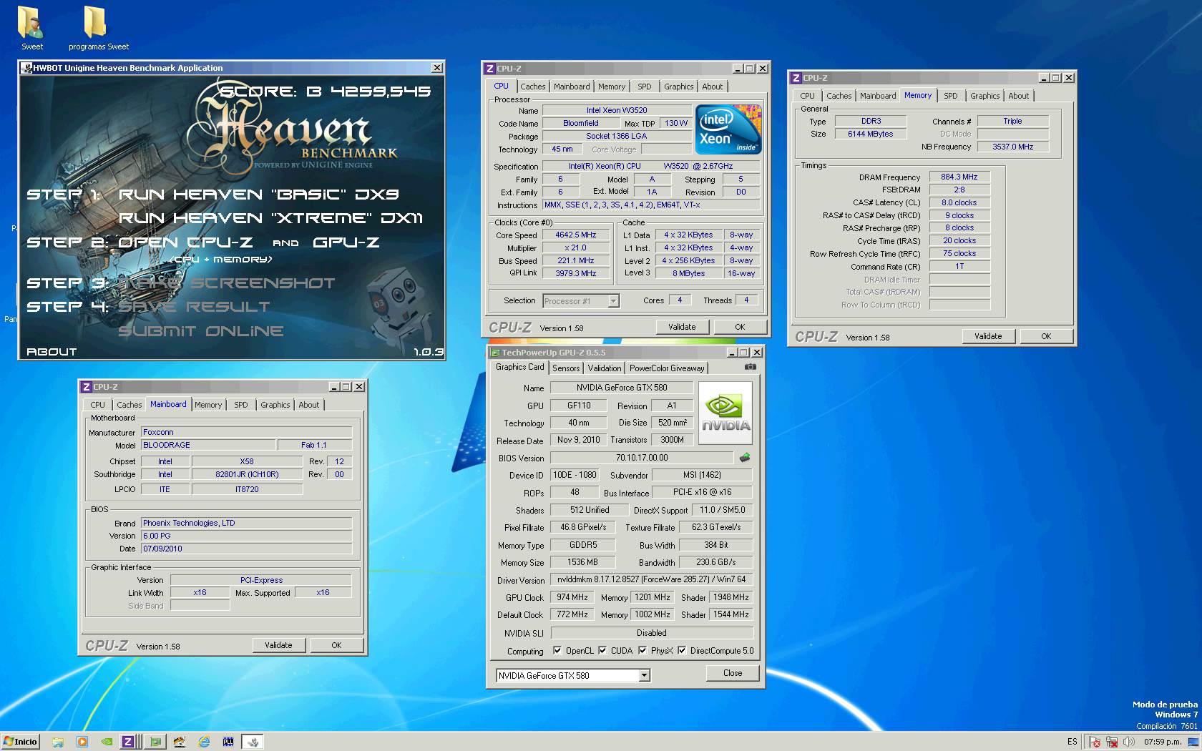Click Submit Online in Heaven app
1202x751 pixels.
point(201,331)
